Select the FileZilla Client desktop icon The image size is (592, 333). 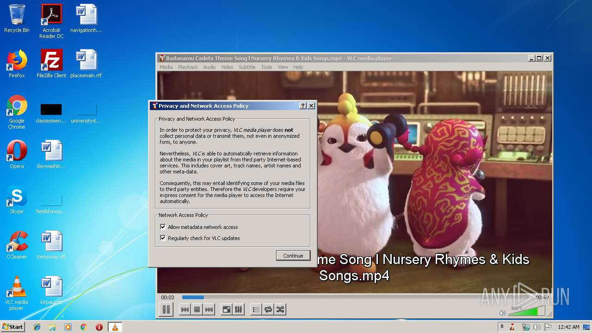click(x=51, y=63)
